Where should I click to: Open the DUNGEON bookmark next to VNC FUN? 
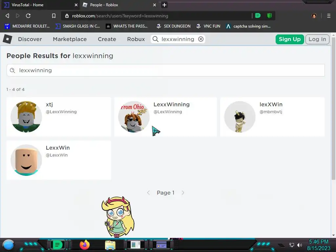[173, 26]
